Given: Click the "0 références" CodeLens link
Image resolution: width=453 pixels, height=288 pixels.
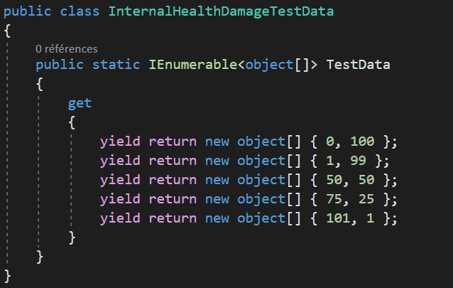Looking at the screenshot, I should [x=66, y=48].
